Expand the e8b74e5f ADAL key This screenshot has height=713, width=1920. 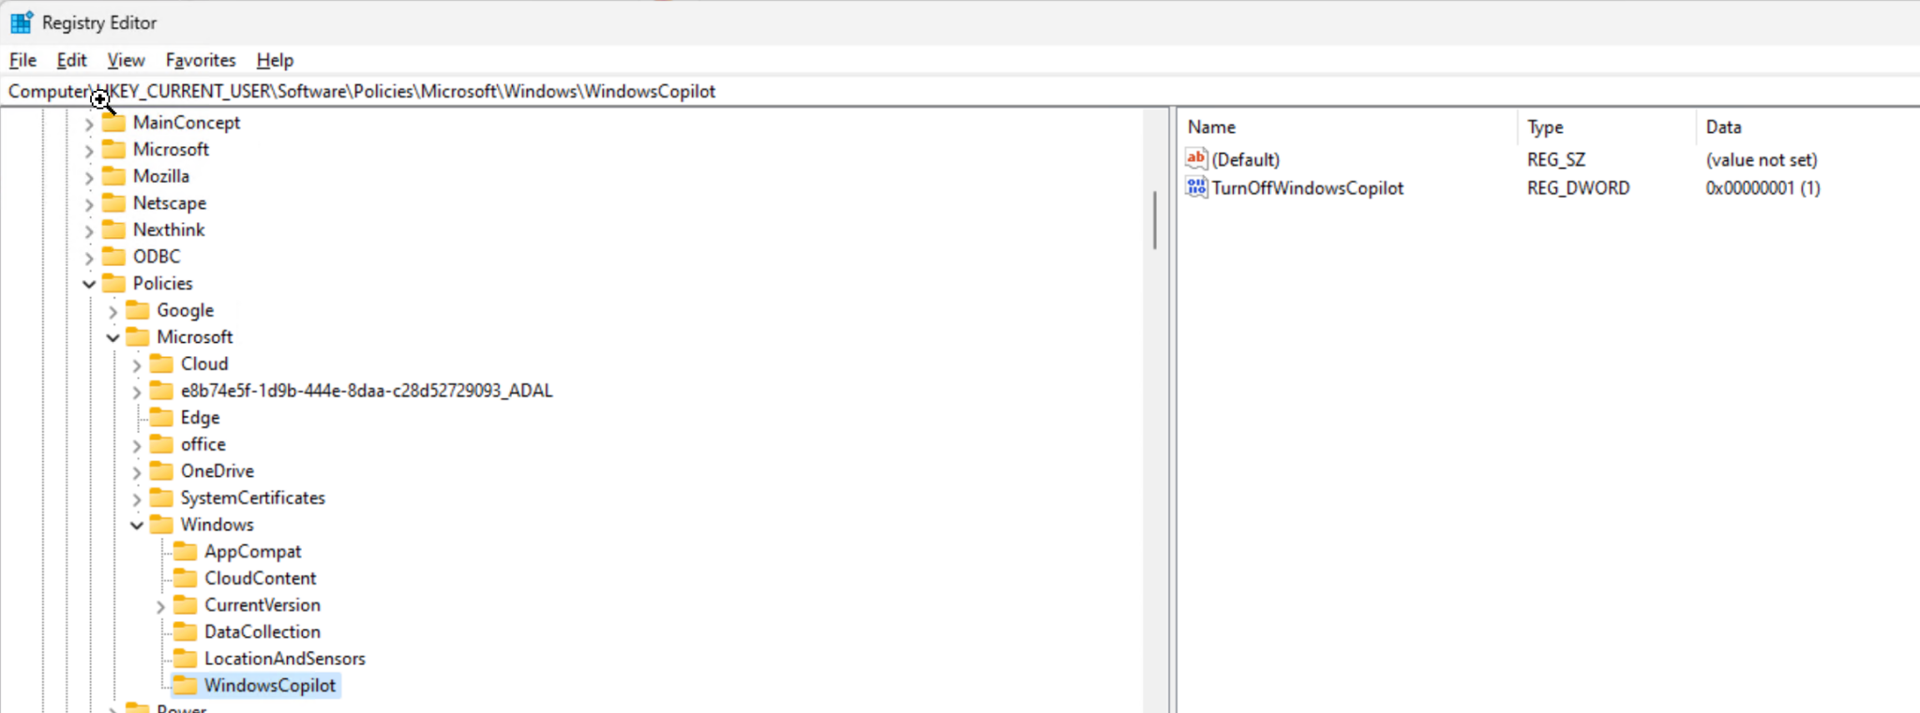[x=137, y=392]
